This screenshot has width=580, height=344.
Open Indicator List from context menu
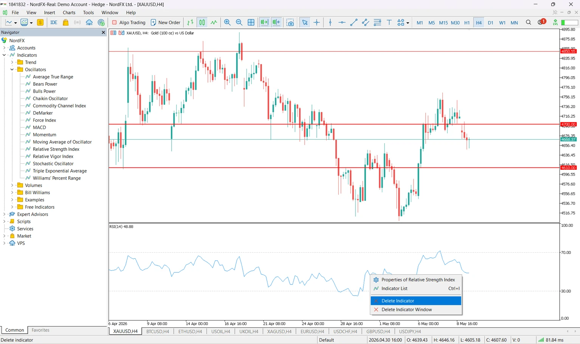(x=416, y=289)
